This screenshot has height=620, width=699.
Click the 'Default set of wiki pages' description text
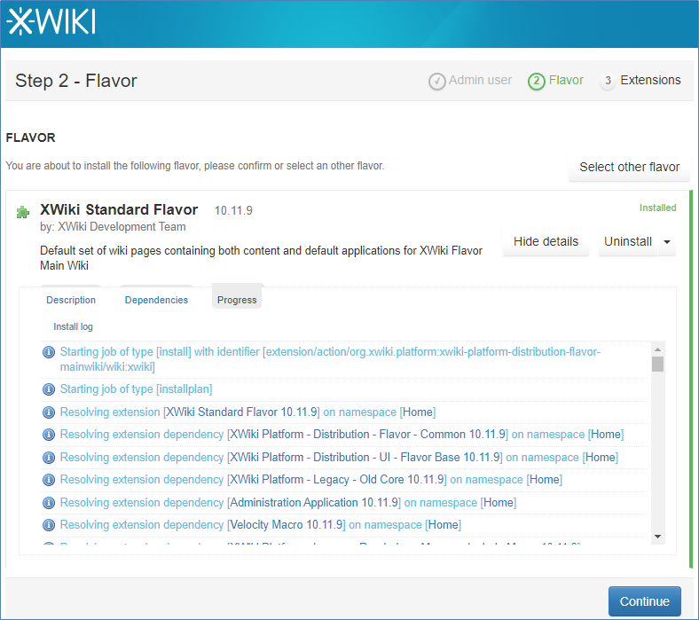pos(261,258)
